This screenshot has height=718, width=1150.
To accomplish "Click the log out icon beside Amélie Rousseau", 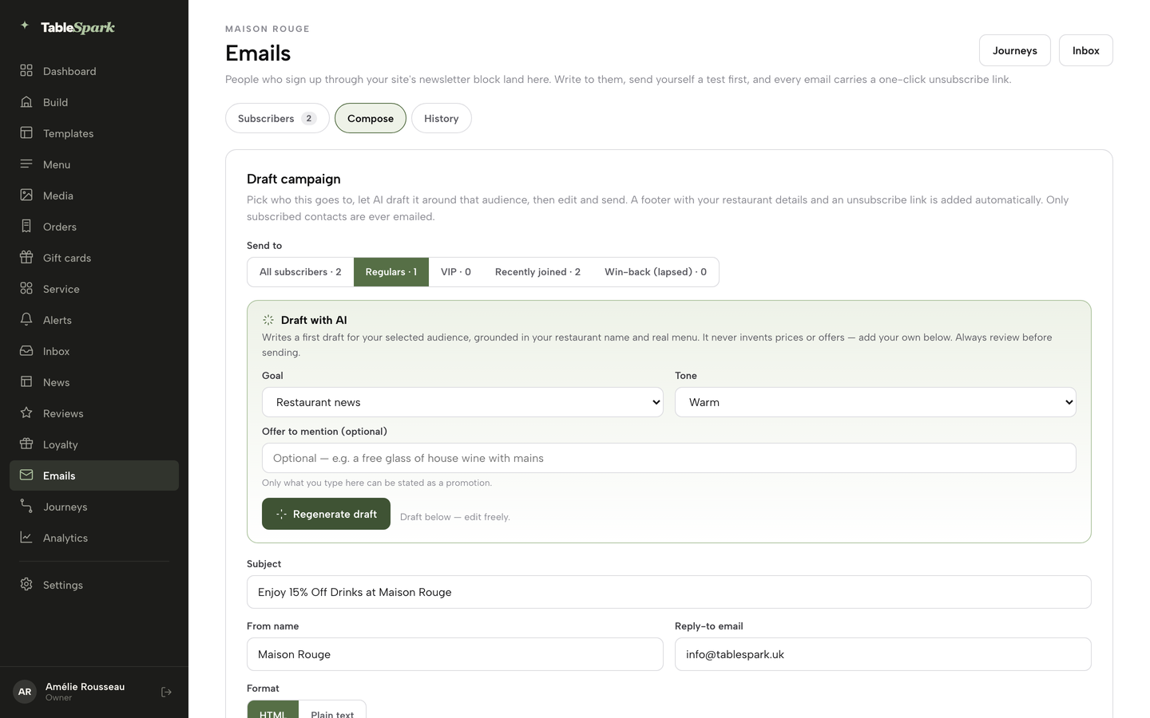I will click(x=166, y=692).
